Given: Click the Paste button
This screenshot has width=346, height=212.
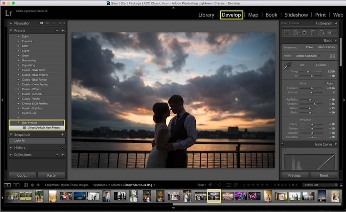Looking at the screenshot, I should (52, 176).
